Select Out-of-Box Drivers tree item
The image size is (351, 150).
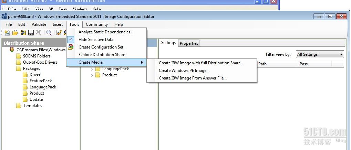click(x=40, y=62)
